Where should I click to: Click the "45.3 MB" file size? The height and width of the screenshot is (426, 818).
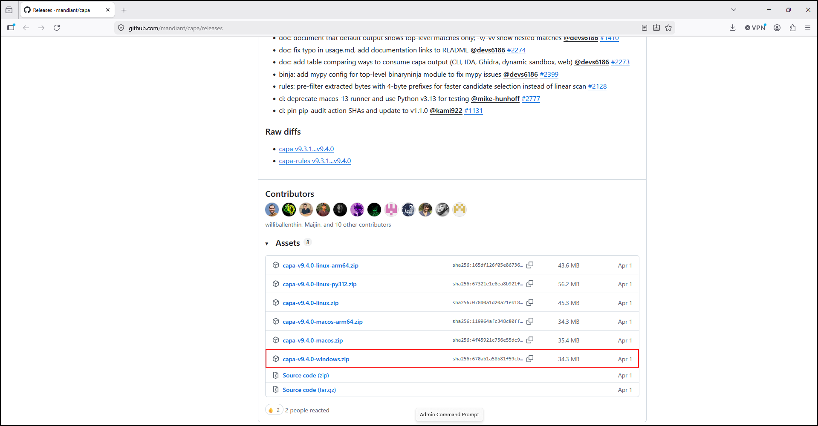tap(569, 303)
